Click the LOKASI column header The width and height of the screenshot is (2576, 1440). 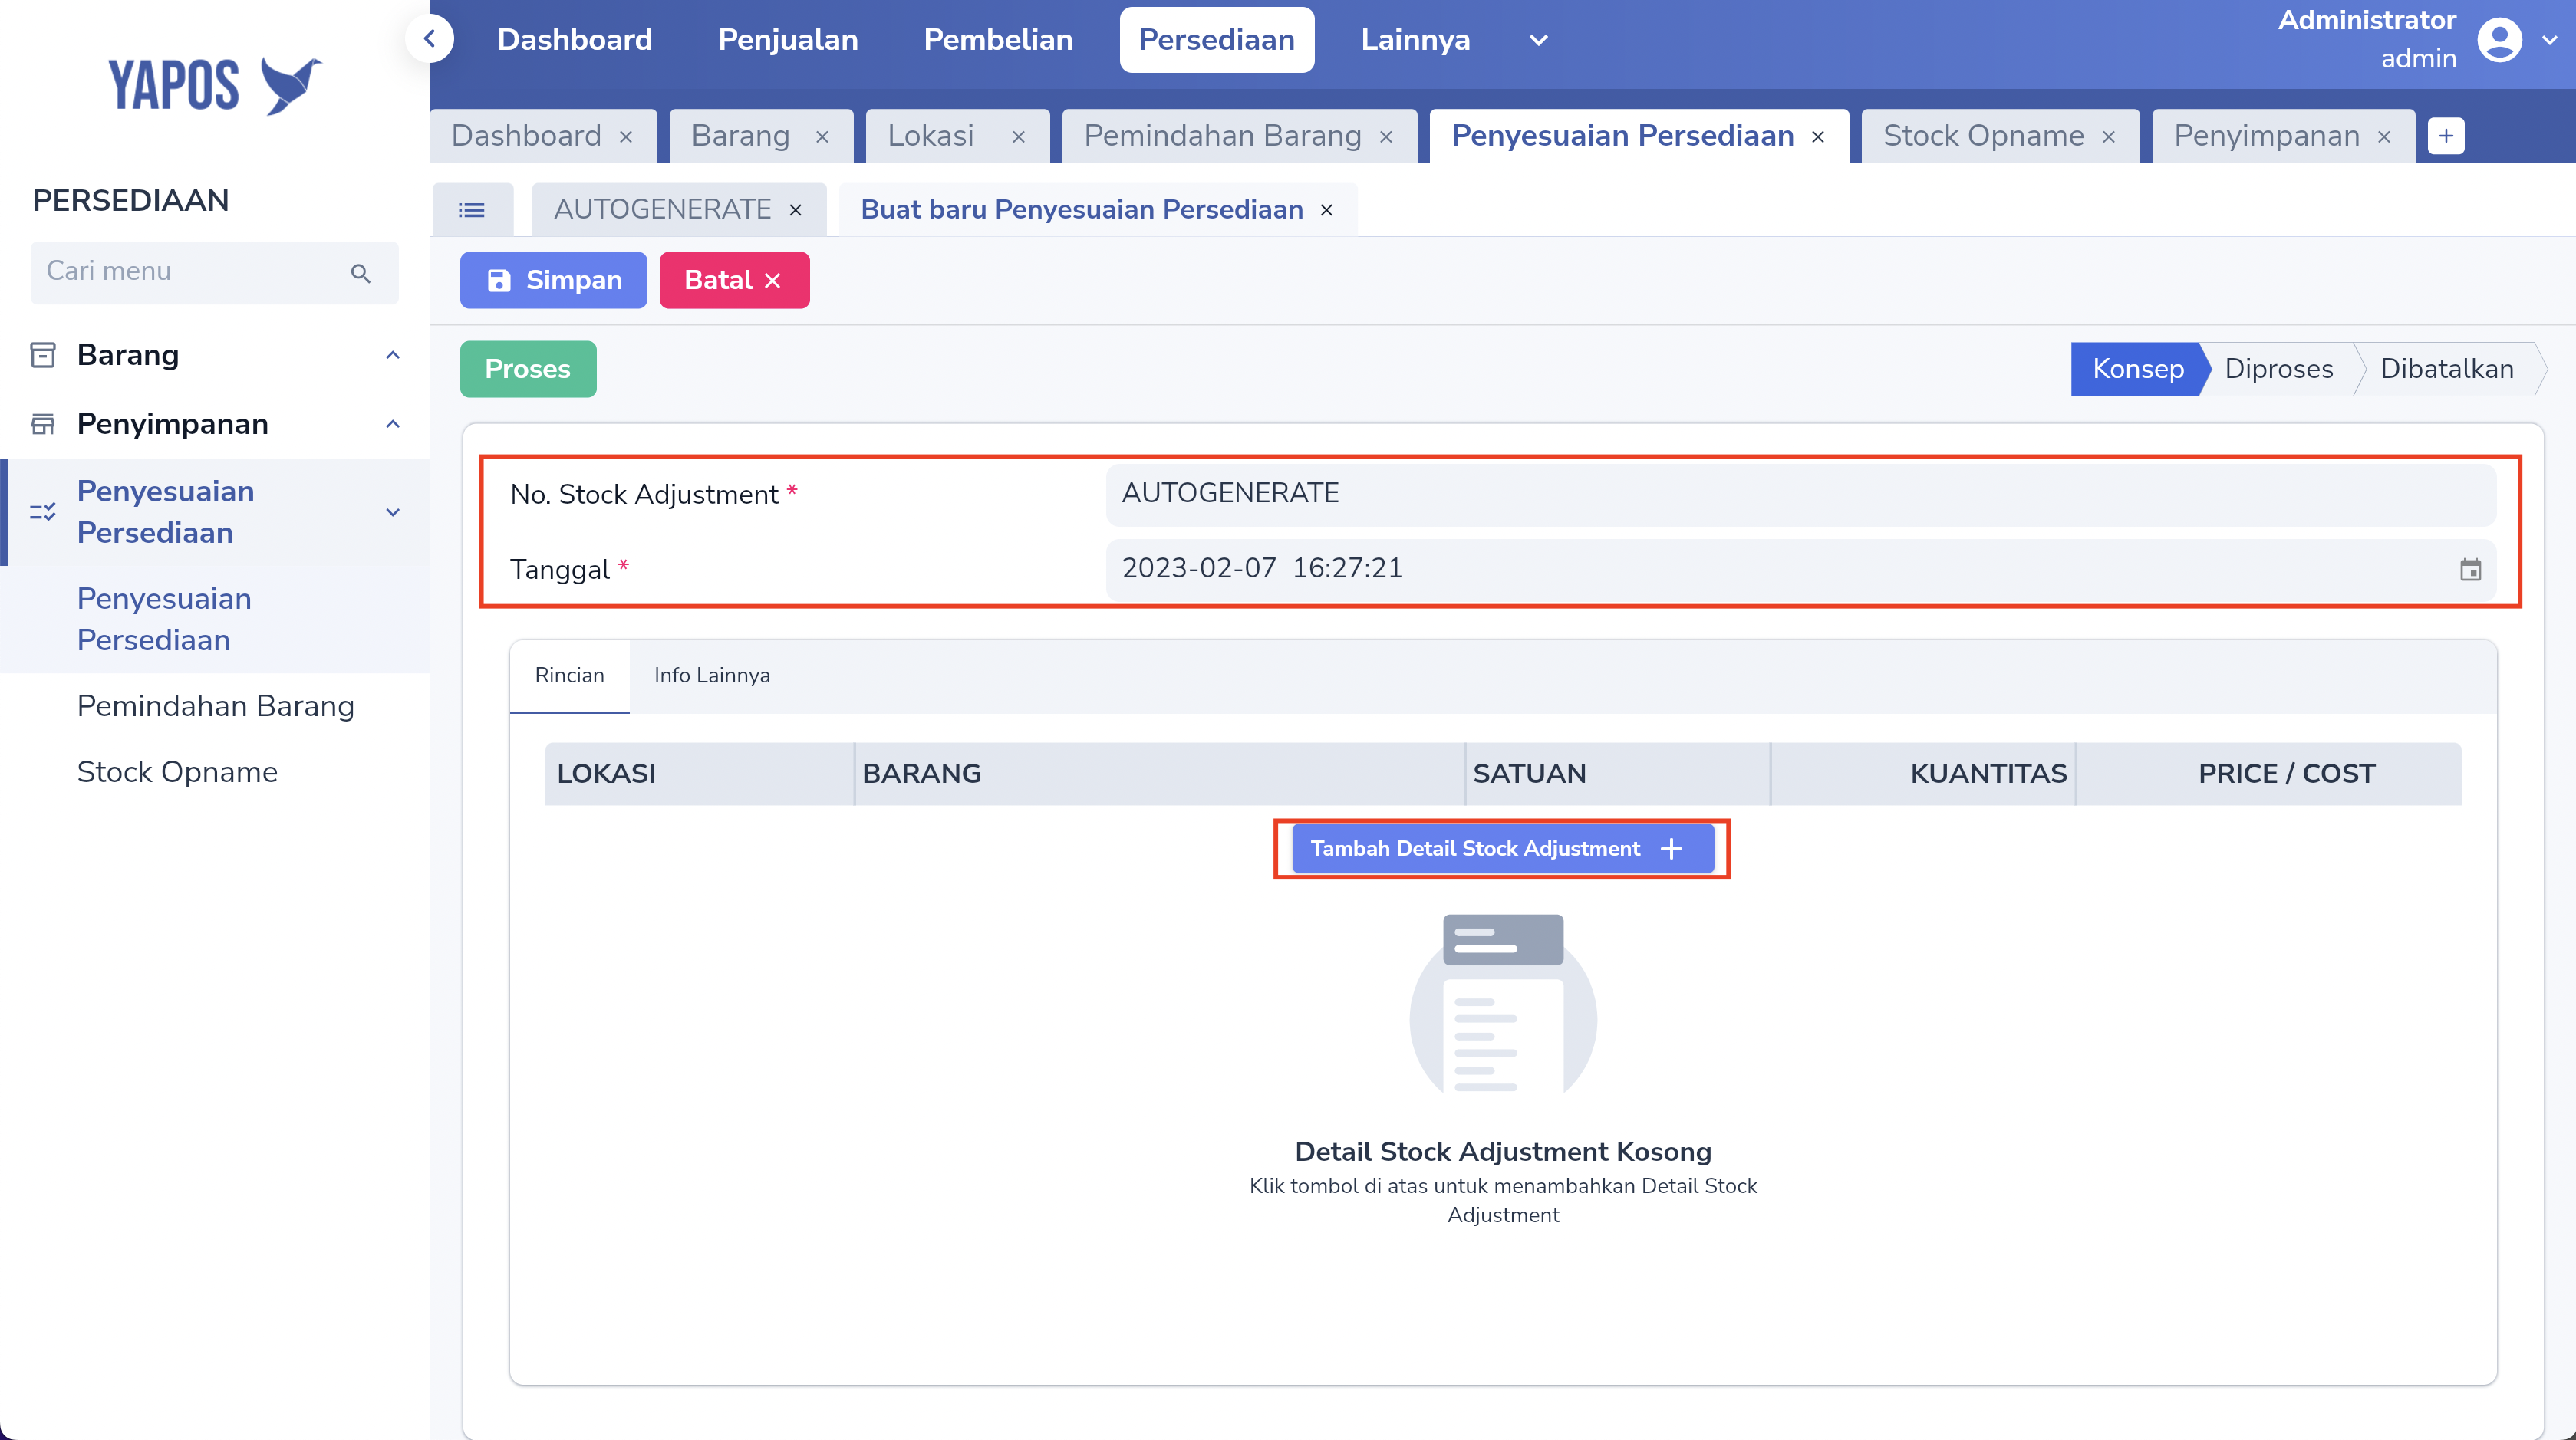point(699,774)
